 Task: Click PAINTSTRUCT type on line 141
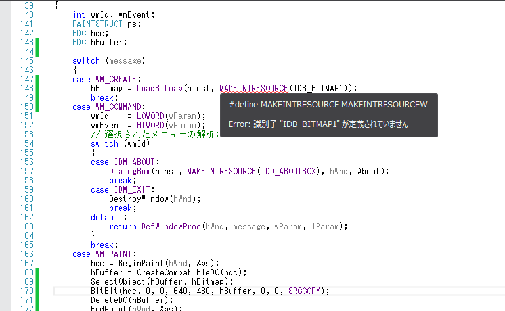(97, 24)
